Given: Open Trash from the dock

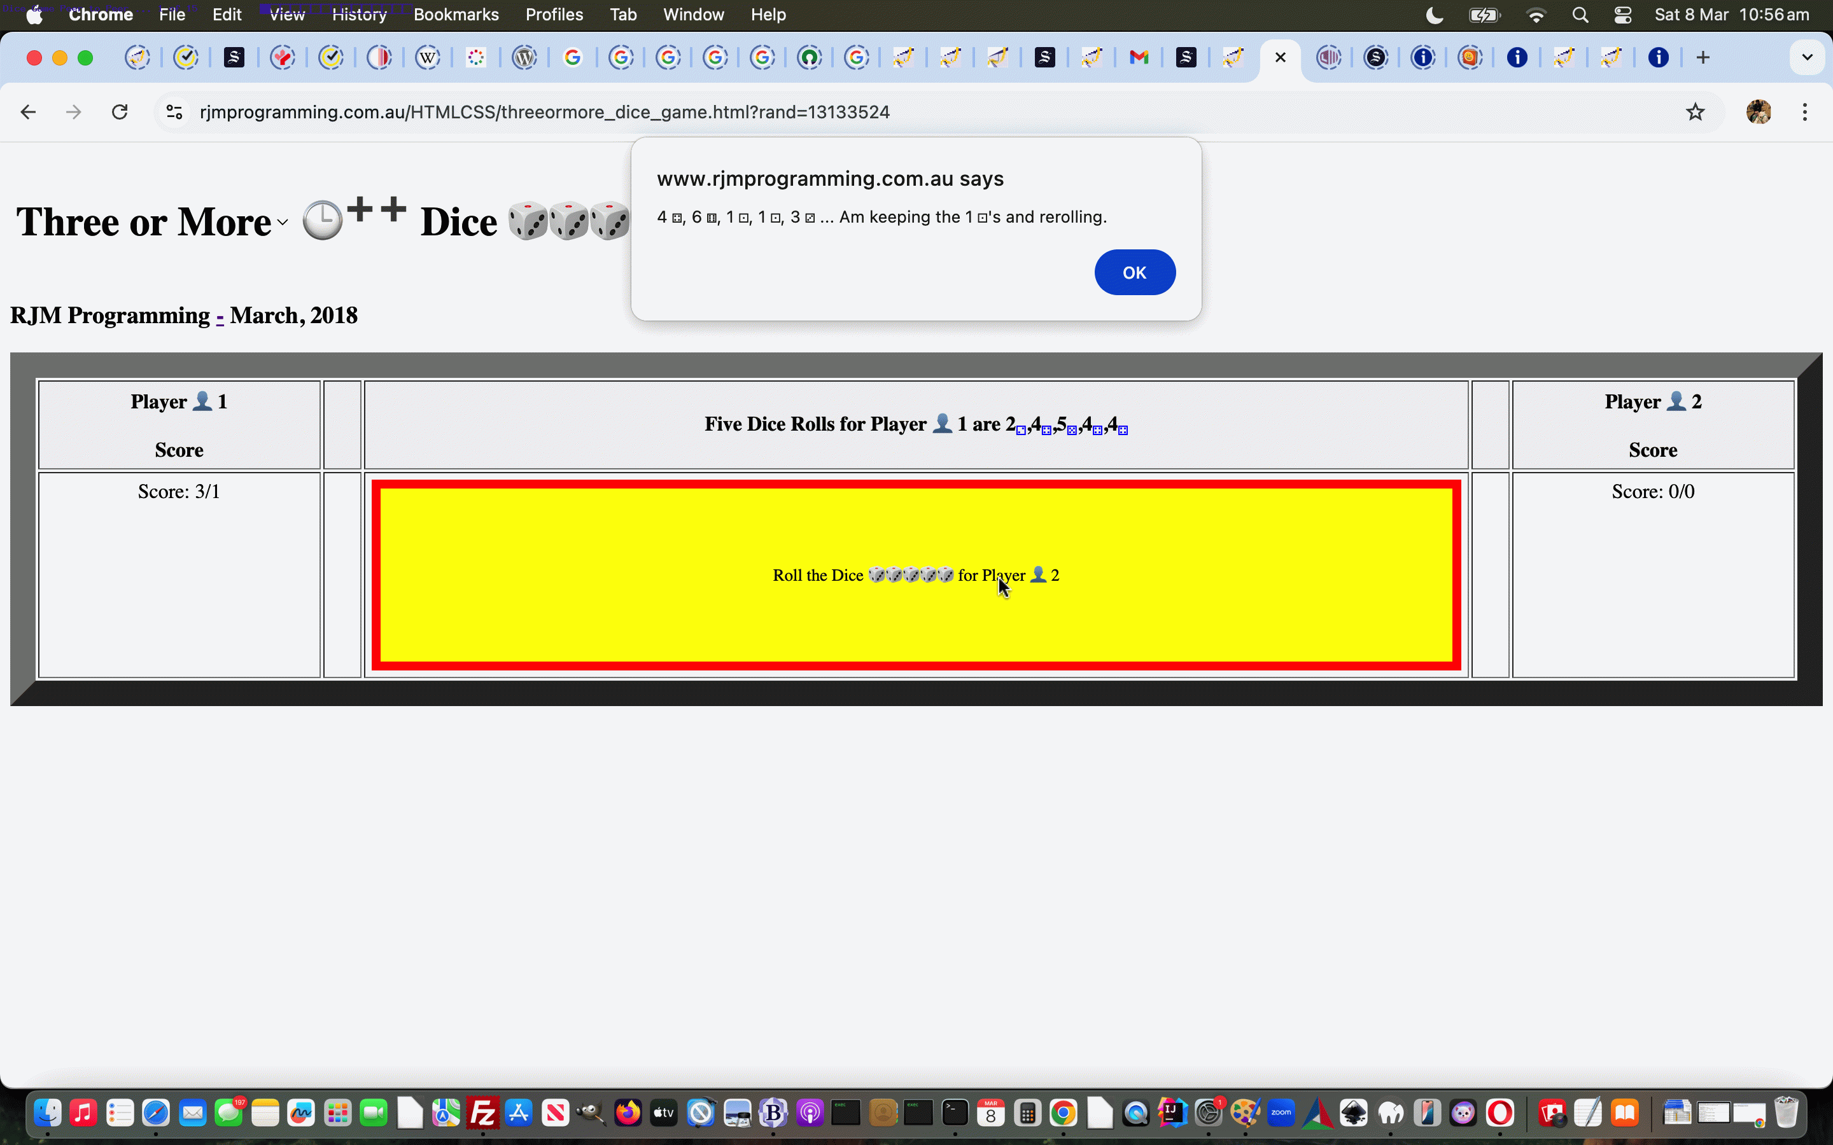Looking at the screenshot, I should pos(1786,1113).
